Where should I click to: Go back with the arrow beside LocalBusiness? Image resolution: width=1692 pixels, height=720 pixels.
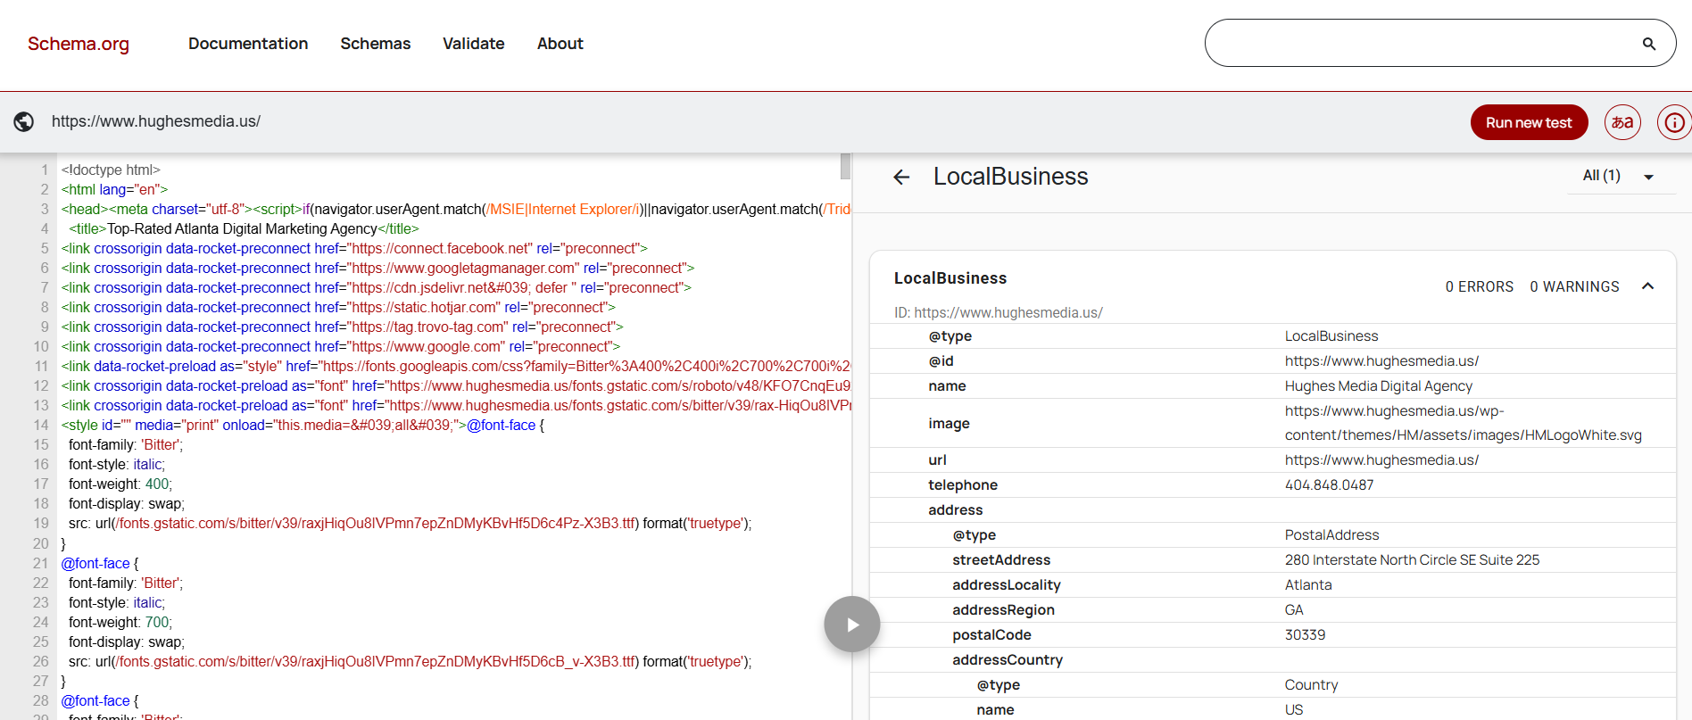coord(901,177)
